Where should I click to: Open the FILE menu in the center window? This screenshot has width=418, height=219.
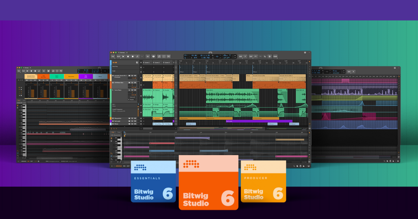113,56
